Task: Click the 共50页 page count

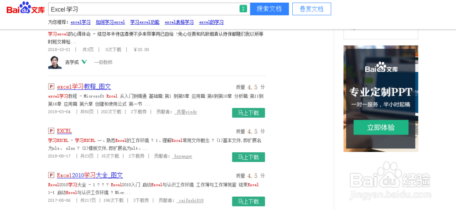Action: (x=87, y=112)
